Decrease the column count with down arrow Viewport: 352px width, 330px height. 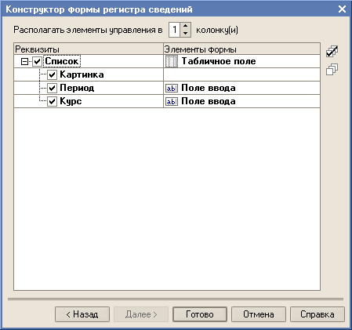click(x=185, y=33)
